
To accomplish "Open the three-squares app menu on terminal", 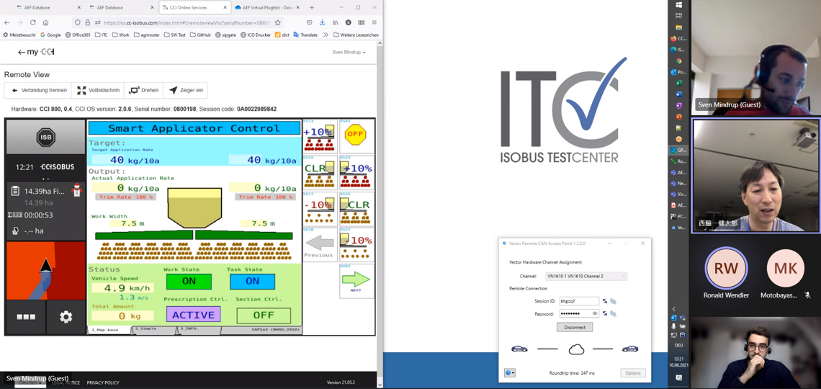I will pyautogui.click(x=26, y=317).
